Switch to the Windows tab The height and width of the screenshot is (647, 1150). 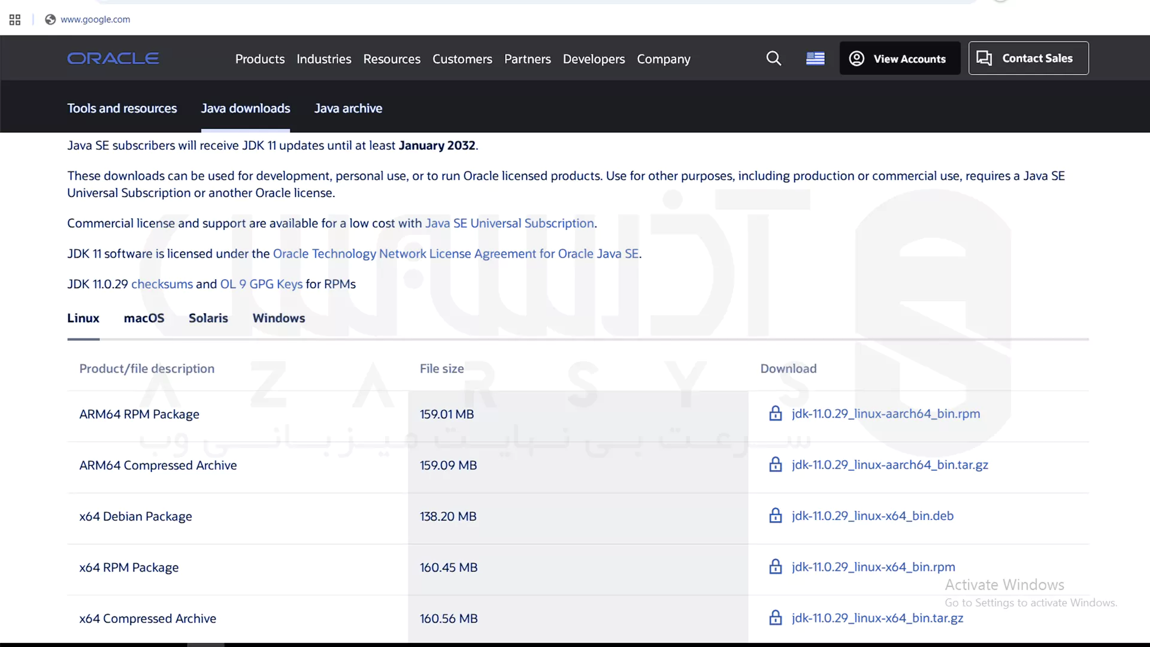click(279, 318)
